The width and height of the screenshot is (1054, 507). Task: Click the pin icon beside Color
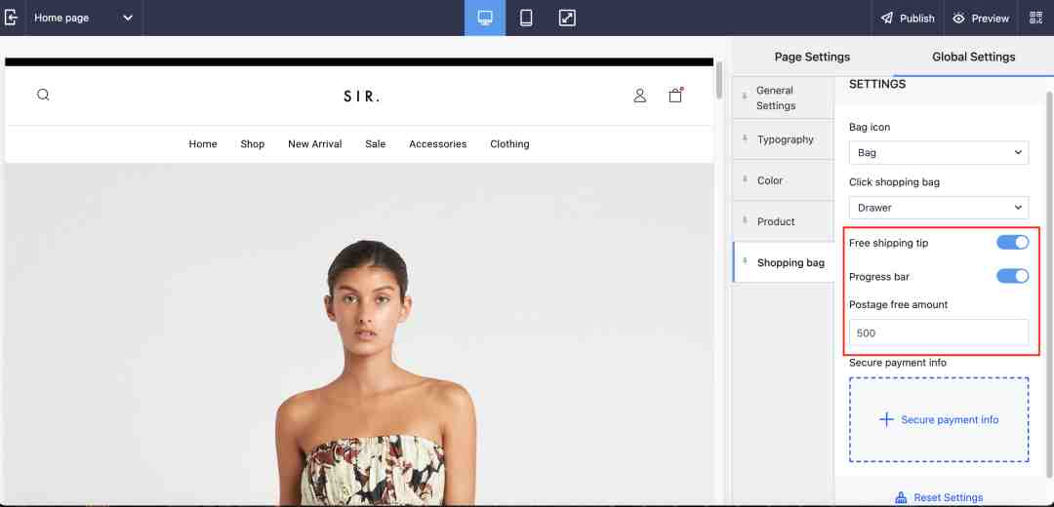click(x=745, y=180)
